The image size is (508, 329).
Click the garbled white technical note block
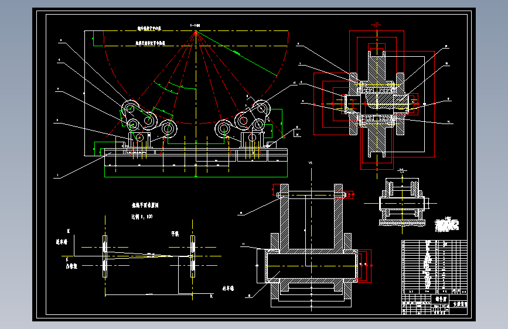(446, 224)
